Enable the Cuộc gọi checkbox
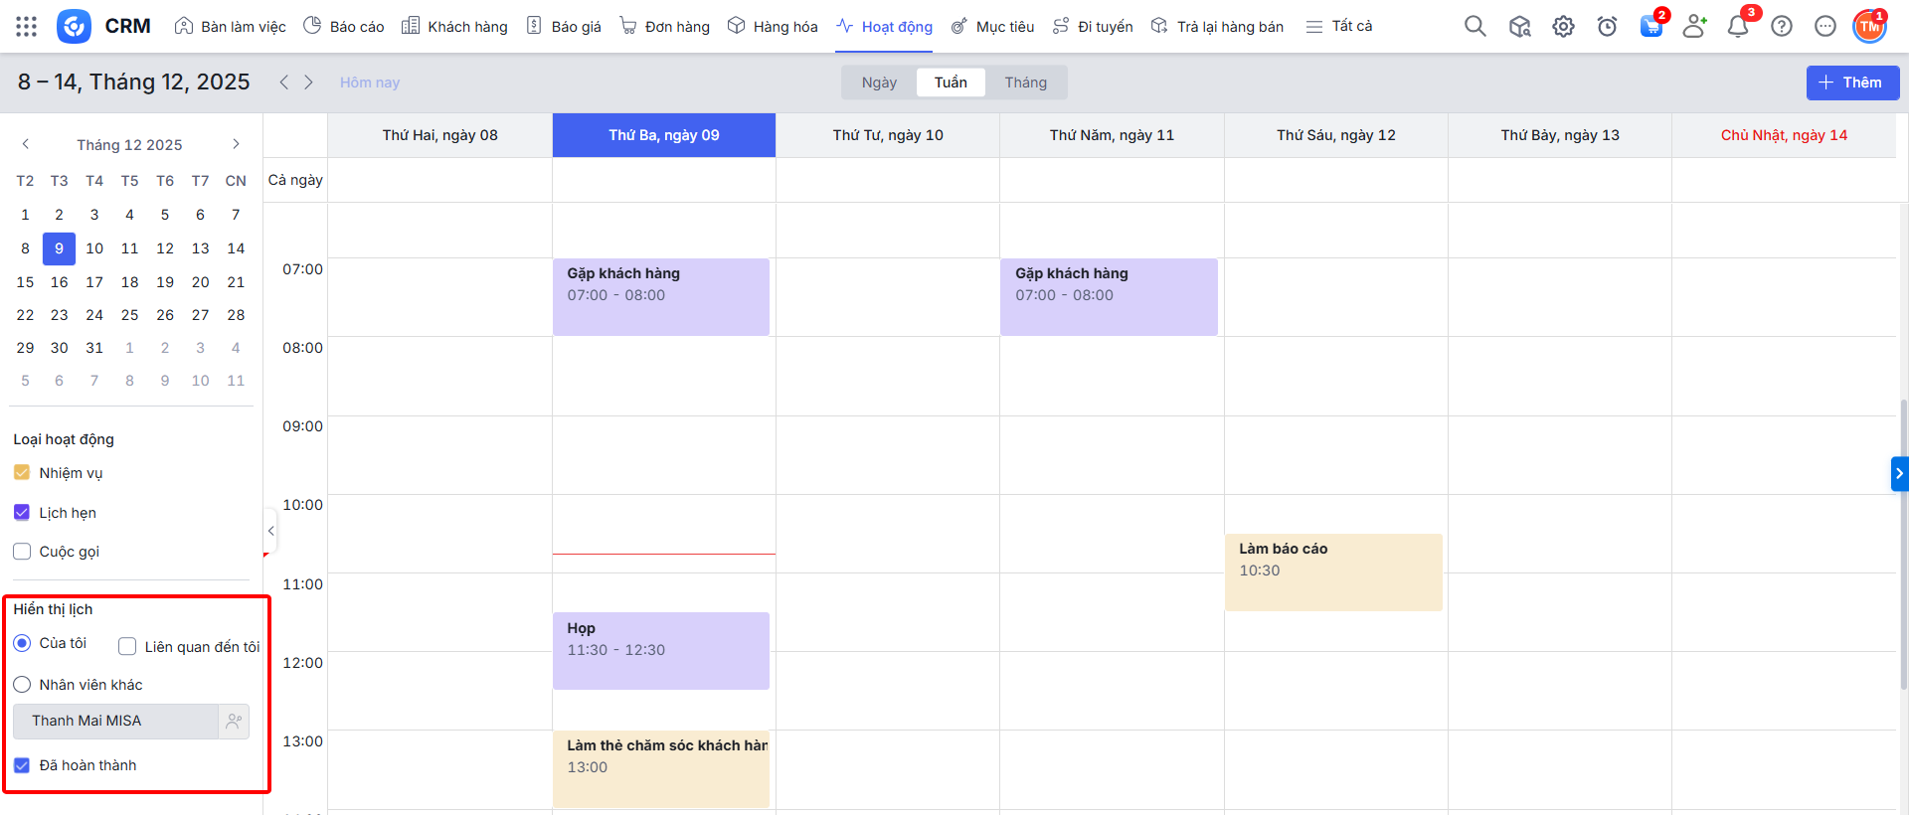The height and width of the screenshot is (815, 1909). point(22,552)
